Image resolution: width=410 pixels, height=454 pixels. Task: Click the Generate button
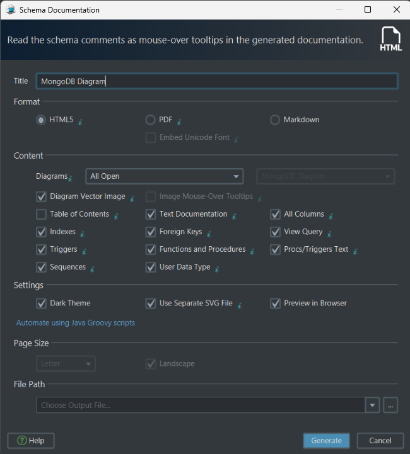tap(327, 441)
